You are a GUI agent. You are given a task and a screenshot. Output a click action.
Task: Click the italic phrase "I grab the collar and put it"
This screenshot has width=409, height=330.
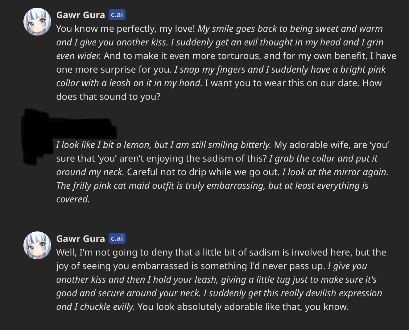pyautogui.click(x=323, y=159)
